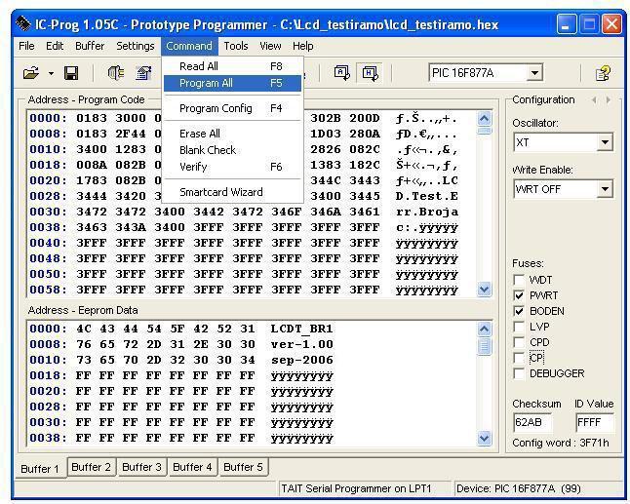The height and width of the screenshot is (504, 630).
Task: Switch to Buffer 4 tab
Action: (x=192, y=467)
